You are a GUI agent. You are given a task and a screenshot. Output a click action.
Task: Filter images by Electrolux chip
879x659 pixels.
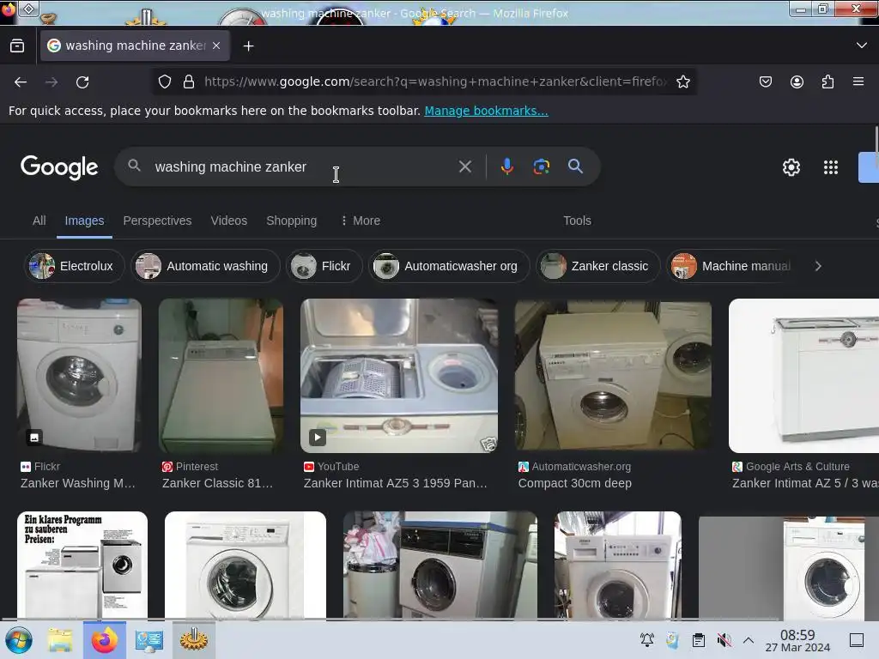[x=74, y=266]
